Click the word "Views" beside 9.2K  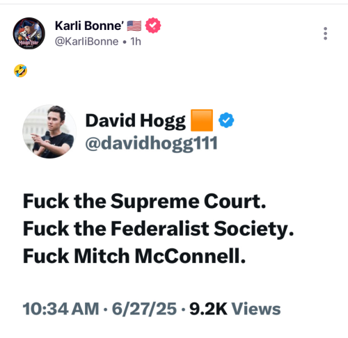(256, 309)
